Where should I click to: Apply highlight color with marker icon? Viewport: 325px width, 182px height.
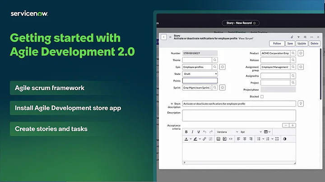tap(195, 139)
